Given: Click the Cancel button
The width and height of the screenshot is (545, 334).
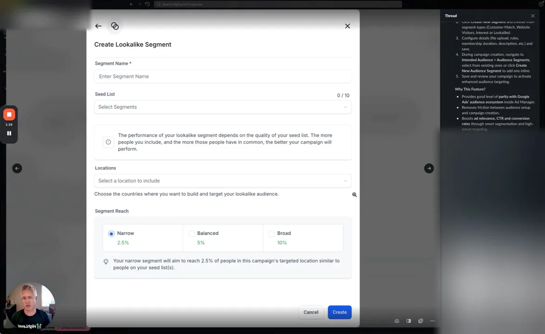Looking at the screenshot, I should pos(311,312).
